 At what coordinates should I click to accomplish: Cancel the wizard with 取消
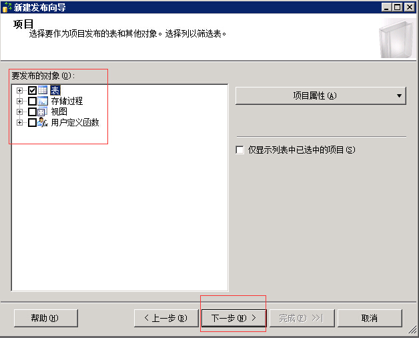pos(370,318)
